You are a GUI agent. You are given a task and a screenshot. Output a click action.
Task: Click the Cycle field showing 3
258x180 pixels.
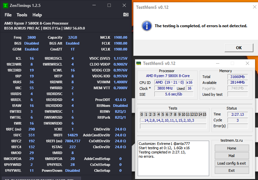238,120
